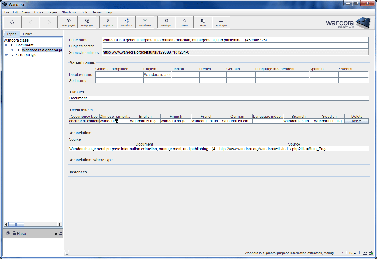377x259 pixels.
Task: Switch to the Finder tab
Action: (x=27, y=34)
